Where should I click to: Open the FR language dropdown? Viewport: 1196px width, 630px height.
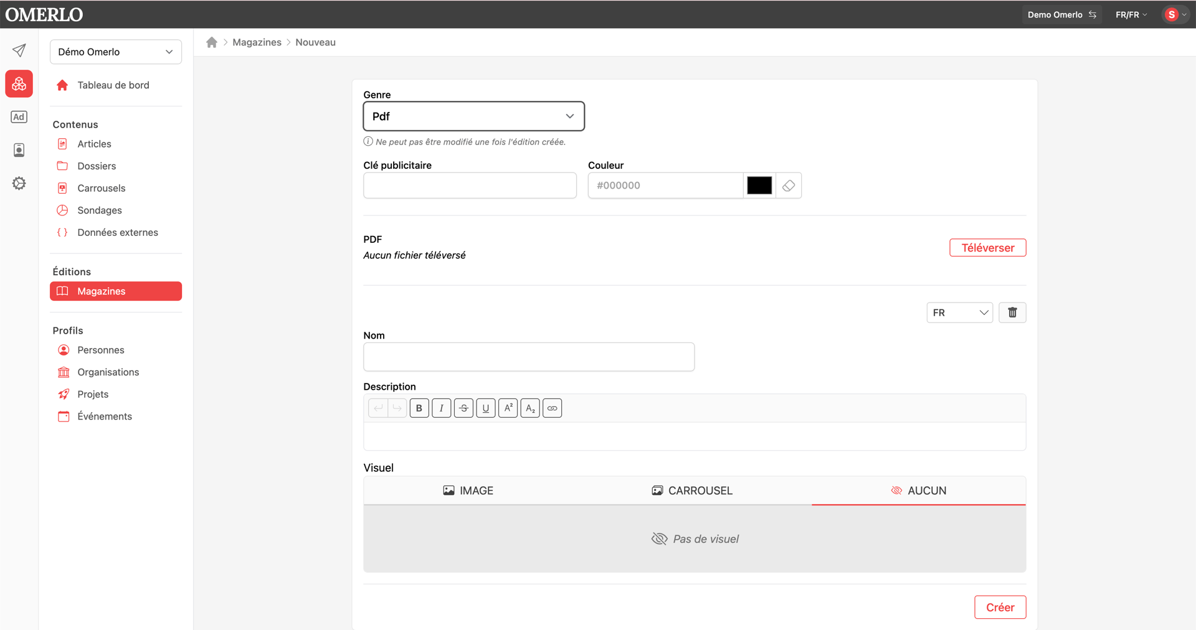click(x=960, y=313)
